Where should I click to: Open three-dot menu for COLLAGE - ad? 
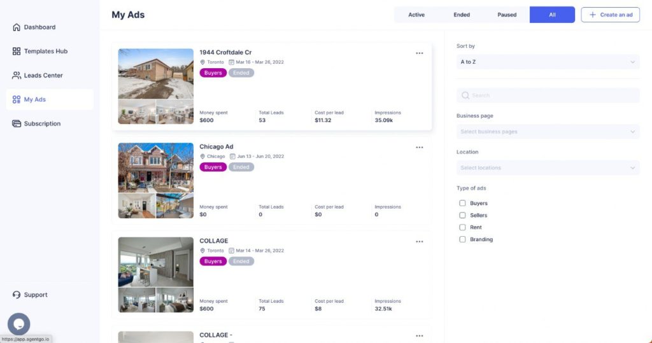tap(419, 336)
